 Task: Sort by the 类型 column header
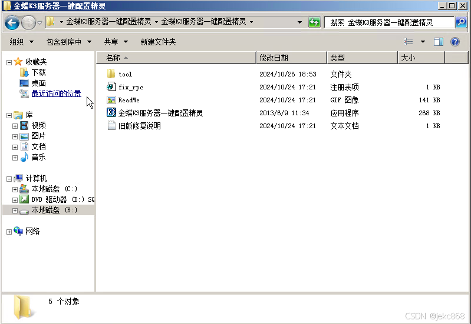click(x=363, y=58)
